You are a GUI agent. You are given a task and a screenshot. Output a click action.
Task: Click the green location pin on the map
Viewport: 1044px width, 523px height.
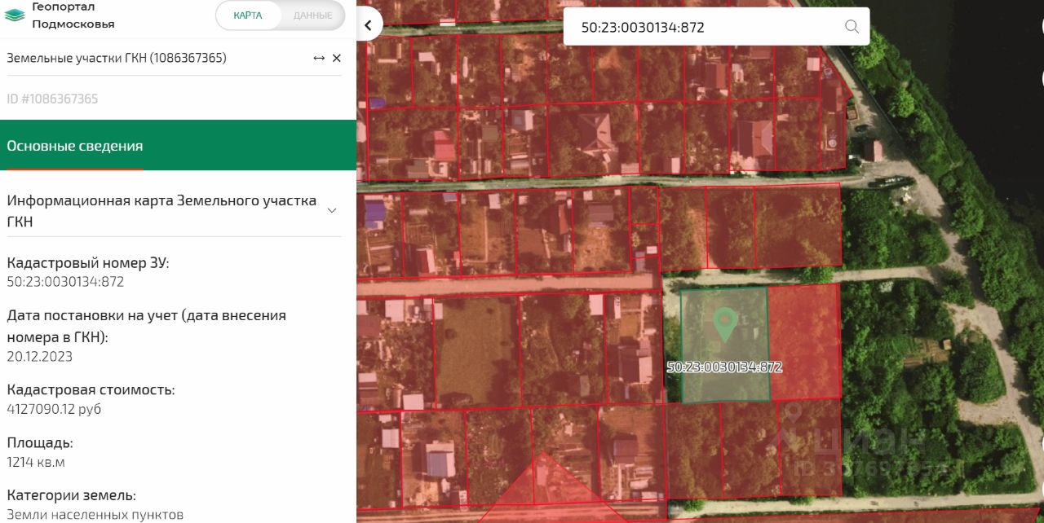pos(724,323)
